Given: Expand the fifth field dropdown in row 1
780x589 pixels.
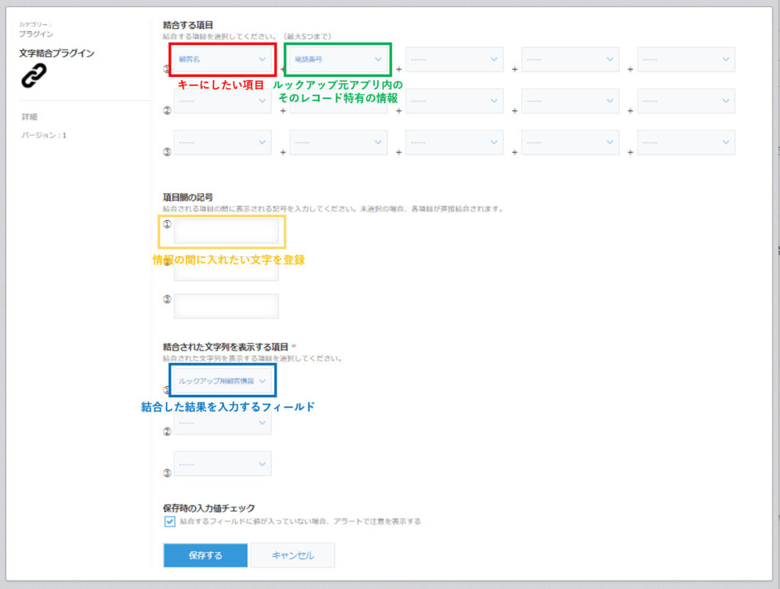Looking at the screenshot, I should coord(686,59).
